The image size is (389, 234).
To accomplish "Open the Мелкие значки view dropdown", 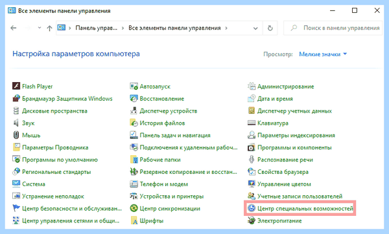I will [x=323, y=54].
